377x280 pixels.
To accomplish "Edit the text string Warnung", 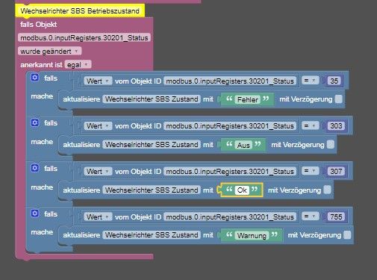I will (252, 235).
